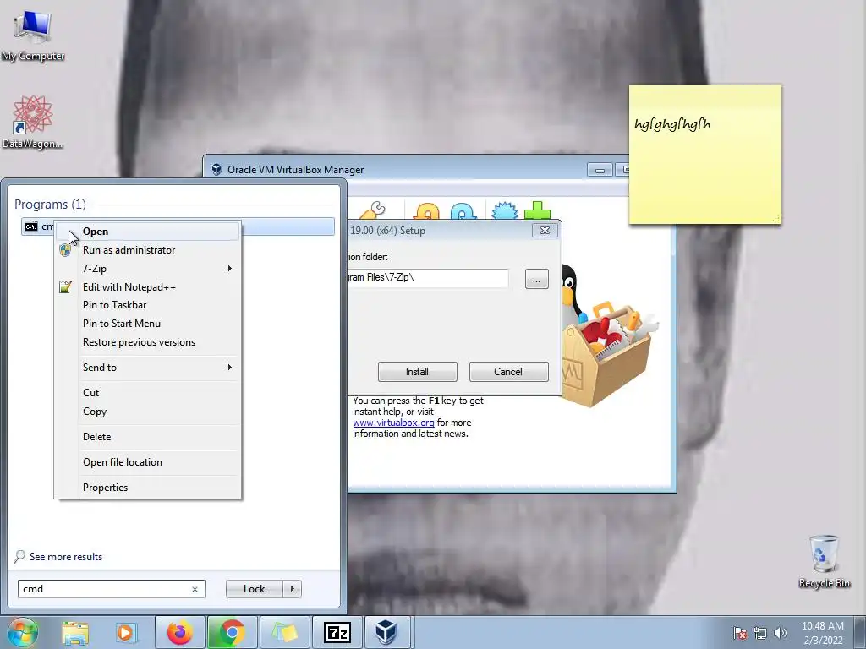Viewport: 866px width, 649px height.
Task: Close the 7-Zip Setup dialog
Action: [545, 231]
